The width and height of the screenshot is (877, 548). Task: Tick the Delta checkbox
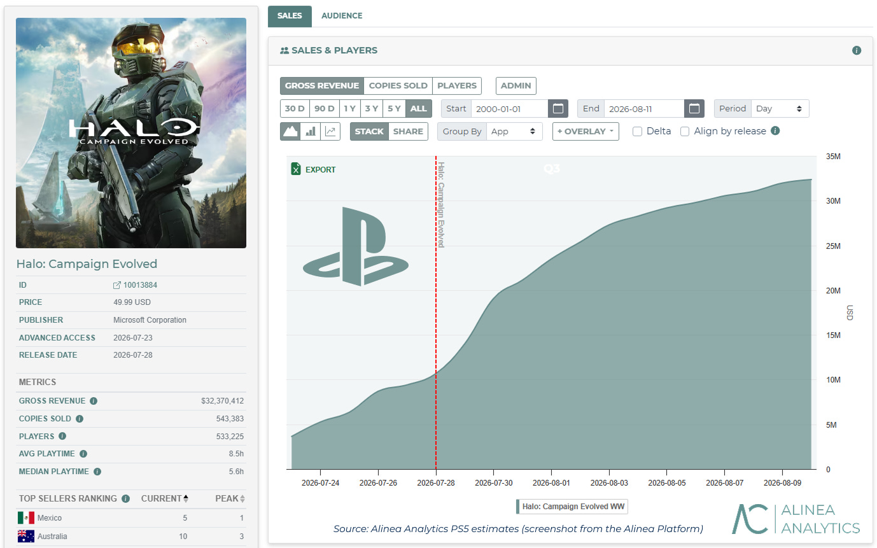pyautogui.click(x=637, y=131)
